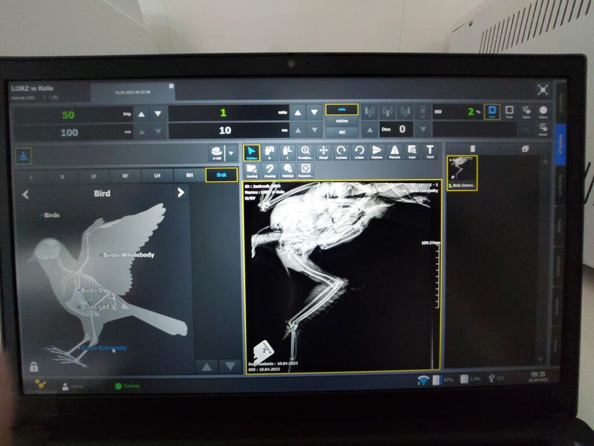Choose the Birds-Wholebody protocol

coord(128,254)
